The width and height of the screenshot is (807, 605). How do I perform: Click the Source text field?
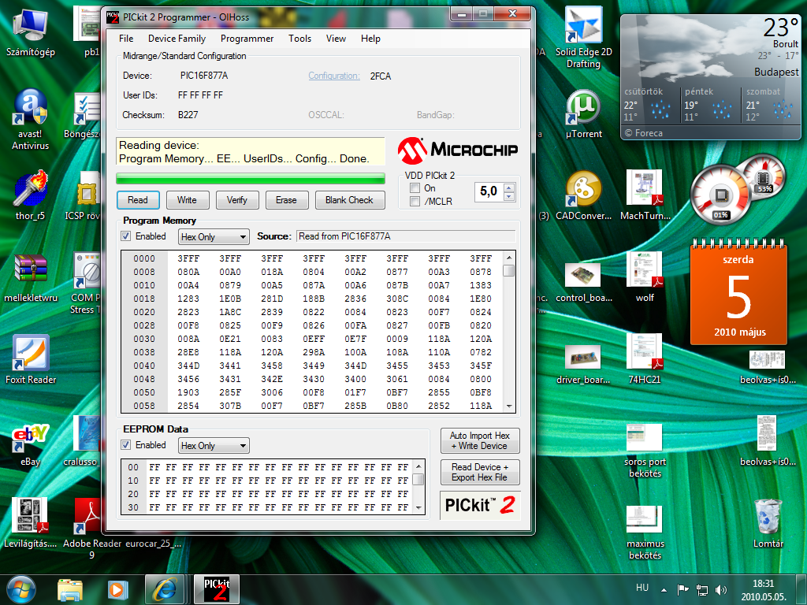(406, 236)
